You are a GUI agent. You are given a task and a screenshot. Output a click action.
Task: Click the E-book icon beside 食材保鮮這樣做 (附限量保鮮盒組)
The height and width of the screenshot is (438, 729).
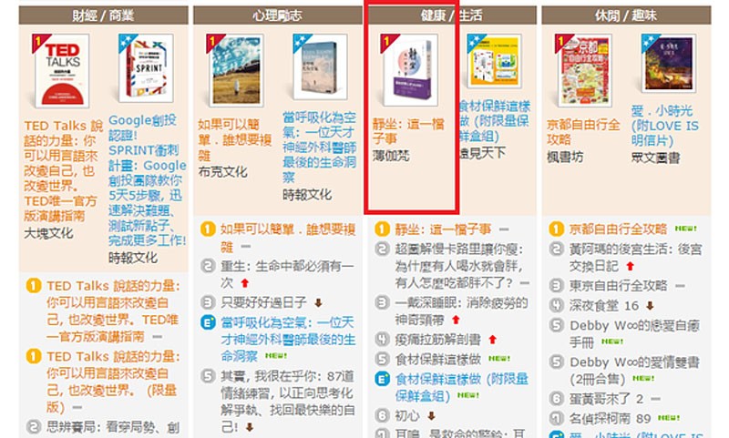[x=382, y=379]
